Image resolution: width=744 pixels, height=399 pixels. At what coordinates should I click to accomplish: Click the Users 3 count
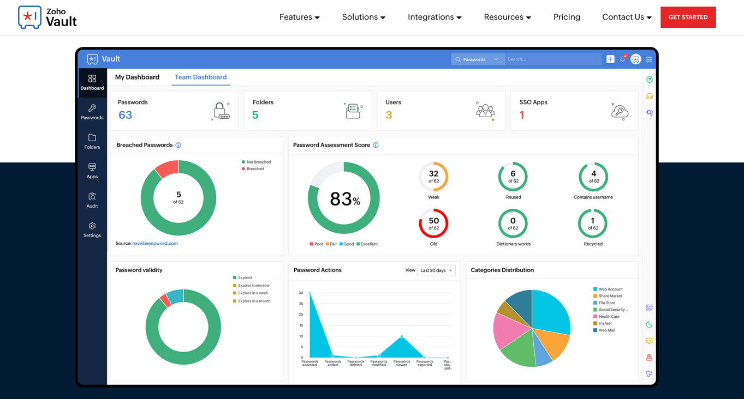[389, 115]
